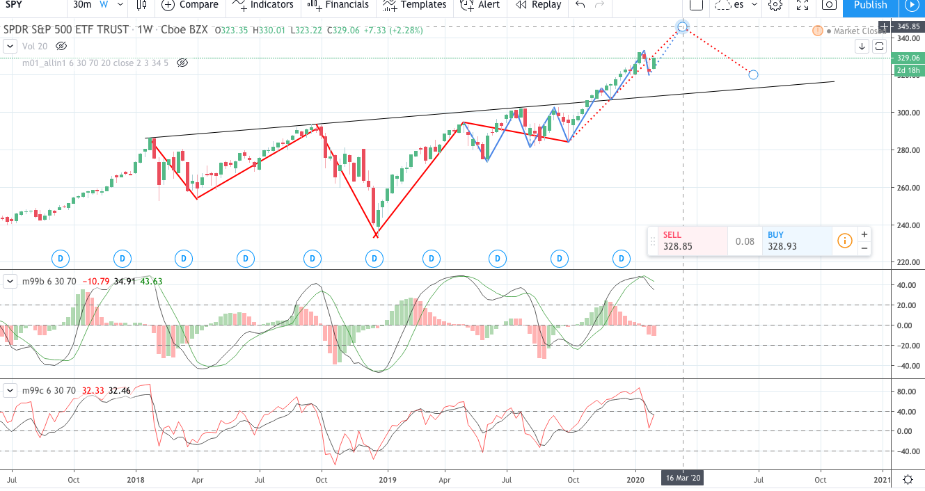The width and height of the screenshot is (925, 491).
Task: Grab the order panel drag handle
Action: click(653, 241)
